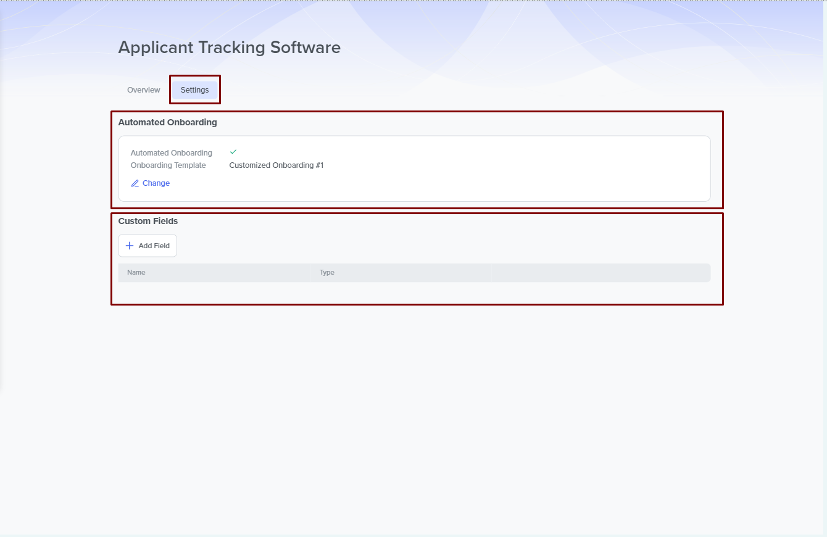Click the gray Automated Onboarding field label
Screen dimensions: 827x537
point(171,153)
